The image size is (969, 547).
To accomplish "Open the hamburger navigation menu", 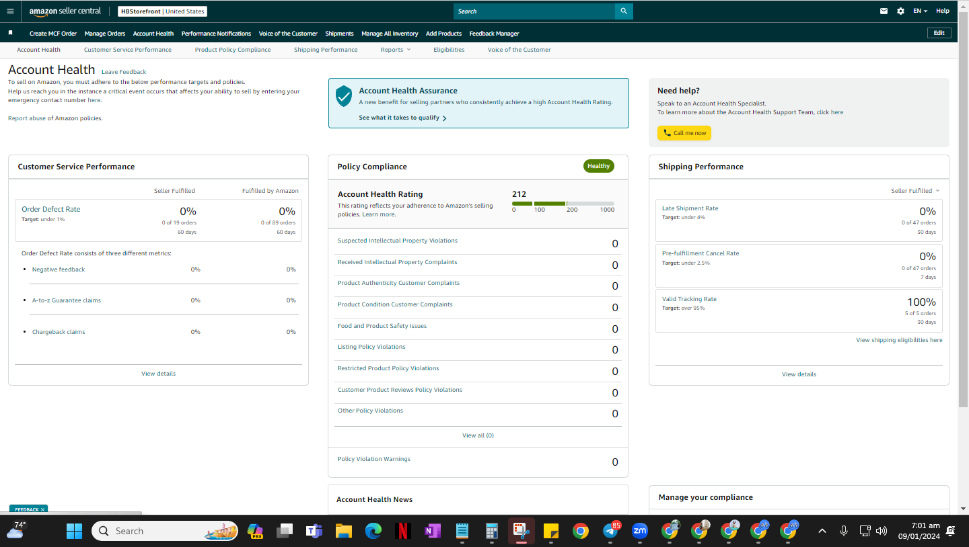I will click(x=10, y=11).
